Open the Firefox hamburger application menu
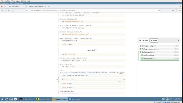 coord(180,11)
